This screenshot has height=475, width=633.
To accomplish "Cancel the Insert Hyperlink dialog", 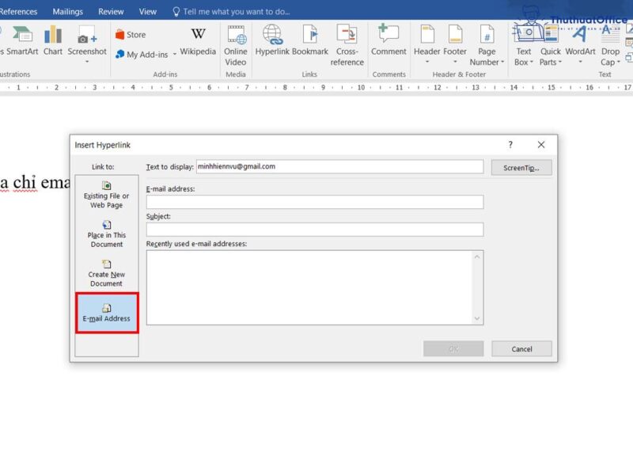I will (x=521, y=348).
